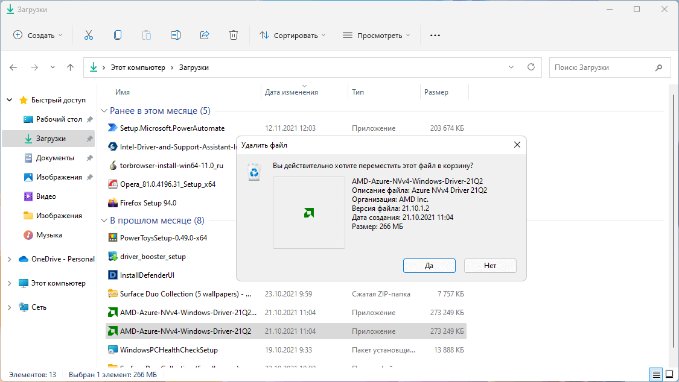This screenshot has width=679, height=382.
Task: Open the recent locations chevron
Action: click(x=53, y=67)
